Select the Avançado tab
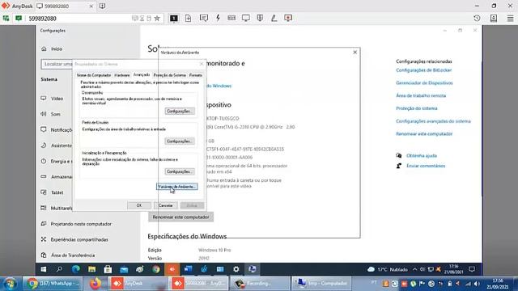 142,75
